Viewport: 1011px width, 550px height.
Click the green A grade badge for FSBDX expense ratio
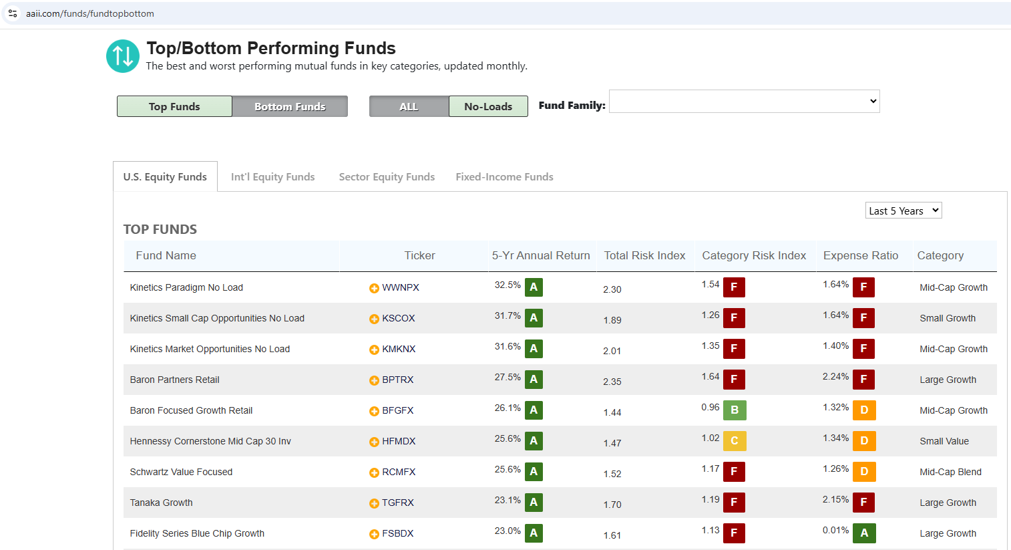pyautogui.click(x=864, y=533)
